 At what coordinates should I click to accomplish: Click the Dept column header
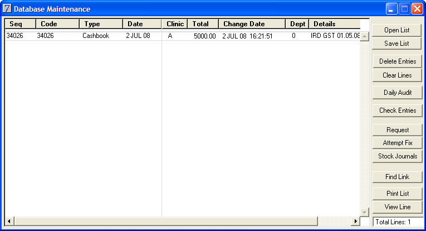[x=297, y=24]
